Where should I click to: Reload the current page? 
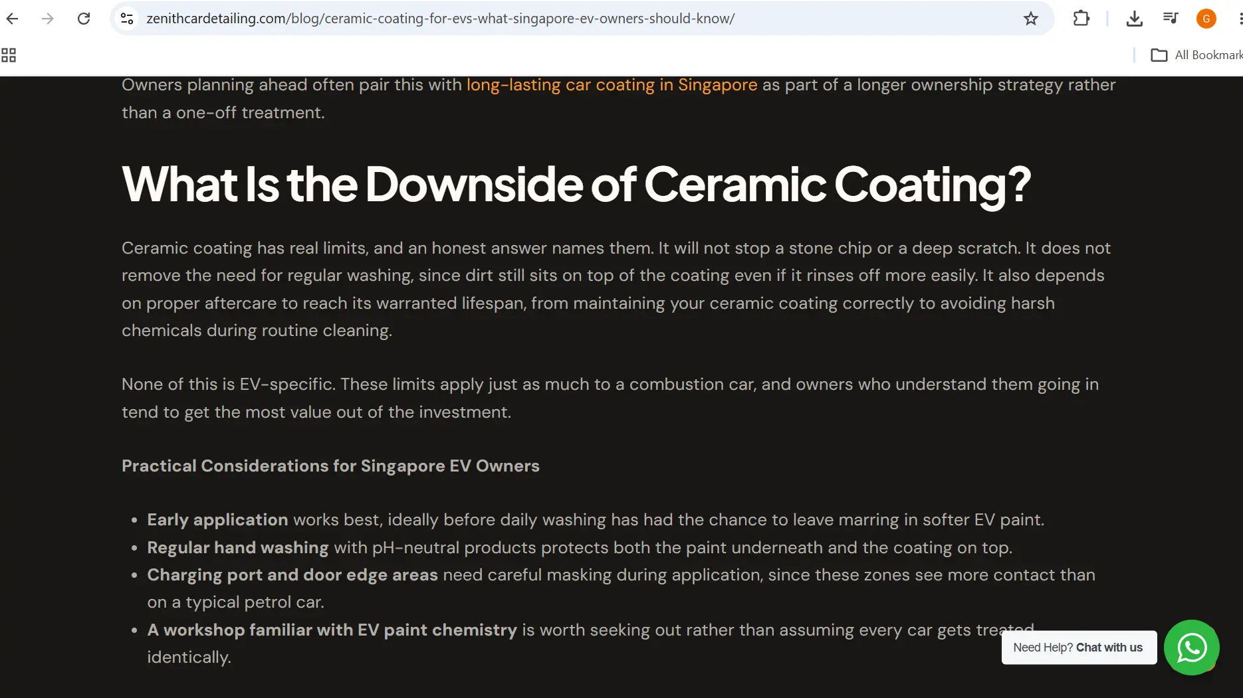click(84, 19)
